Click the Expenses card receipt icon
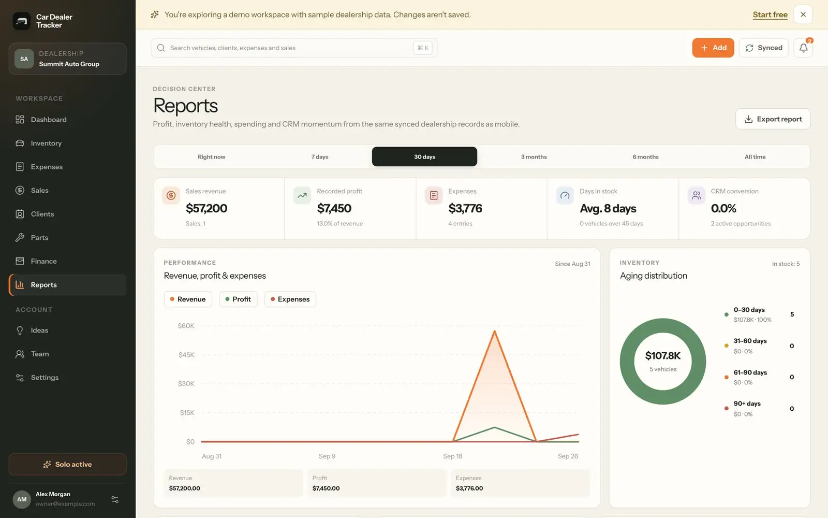The image size is (828, 518). tap(434, 195)
